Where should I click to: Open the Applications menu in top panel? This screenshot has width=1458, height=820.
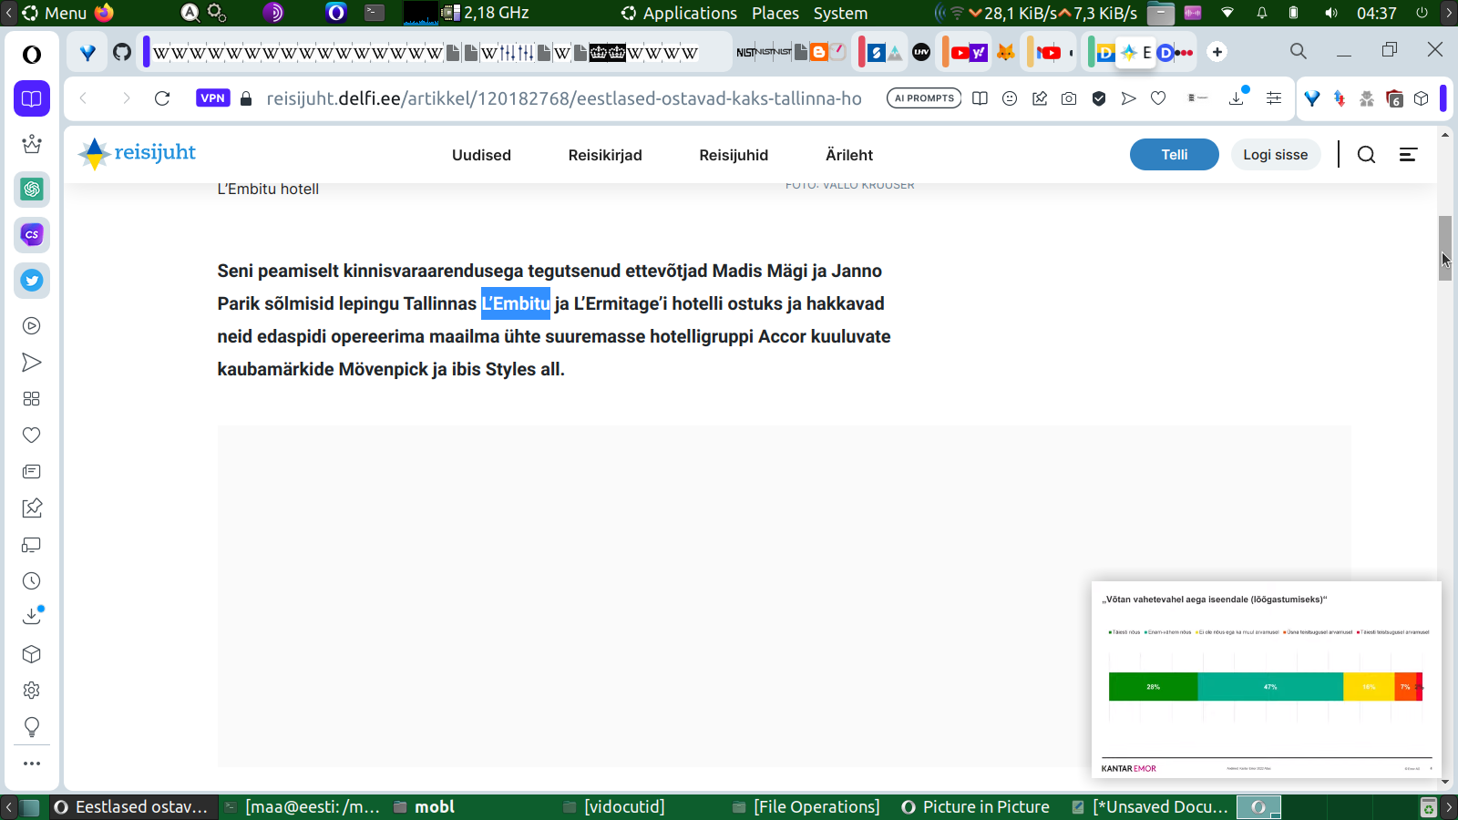[680, 13]
